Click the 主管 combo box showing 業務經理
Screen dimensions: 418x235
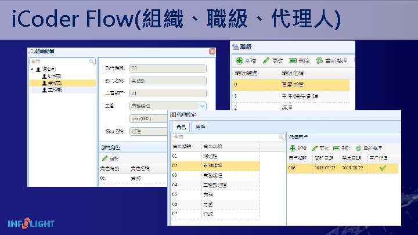click(168, 106)
